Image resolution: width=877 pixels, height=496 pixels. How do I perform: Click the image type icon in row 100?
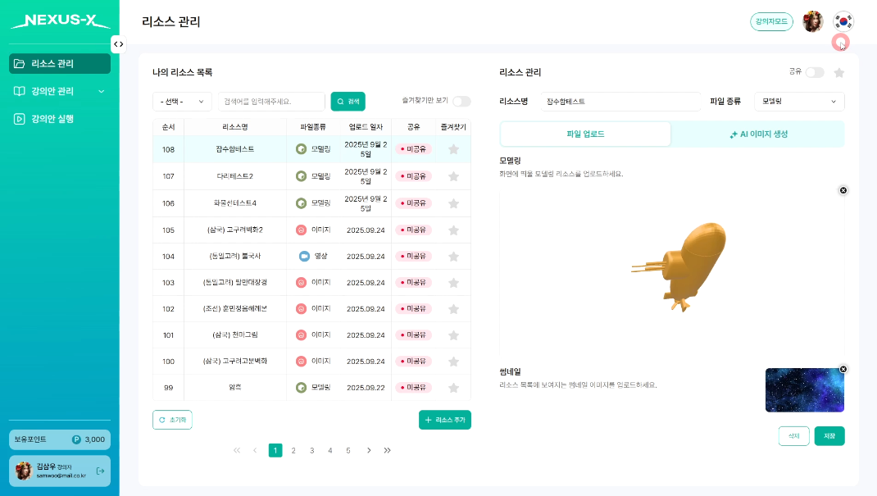pyautogui.click(x=301, y=362)
